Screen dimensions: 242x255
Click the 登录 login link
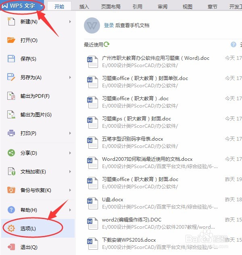point(109,25)
